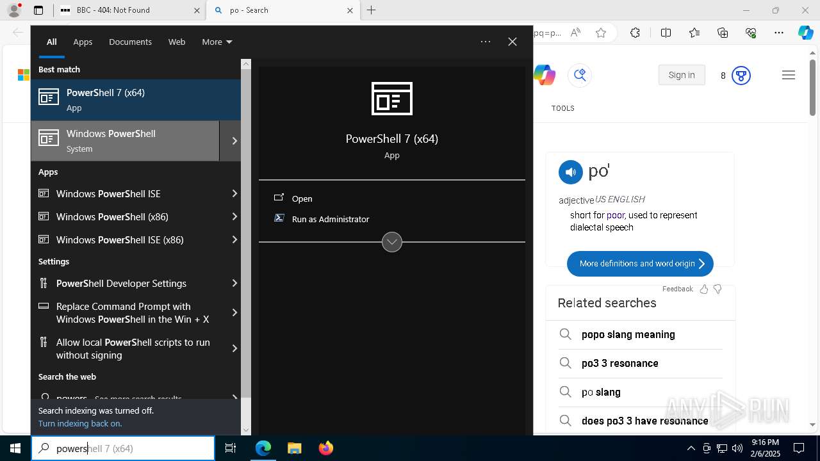The height and width of the screenshot is (461, 820).
Task: Expand Windows PowerShell ISE chevron
Action: (234, 193)
